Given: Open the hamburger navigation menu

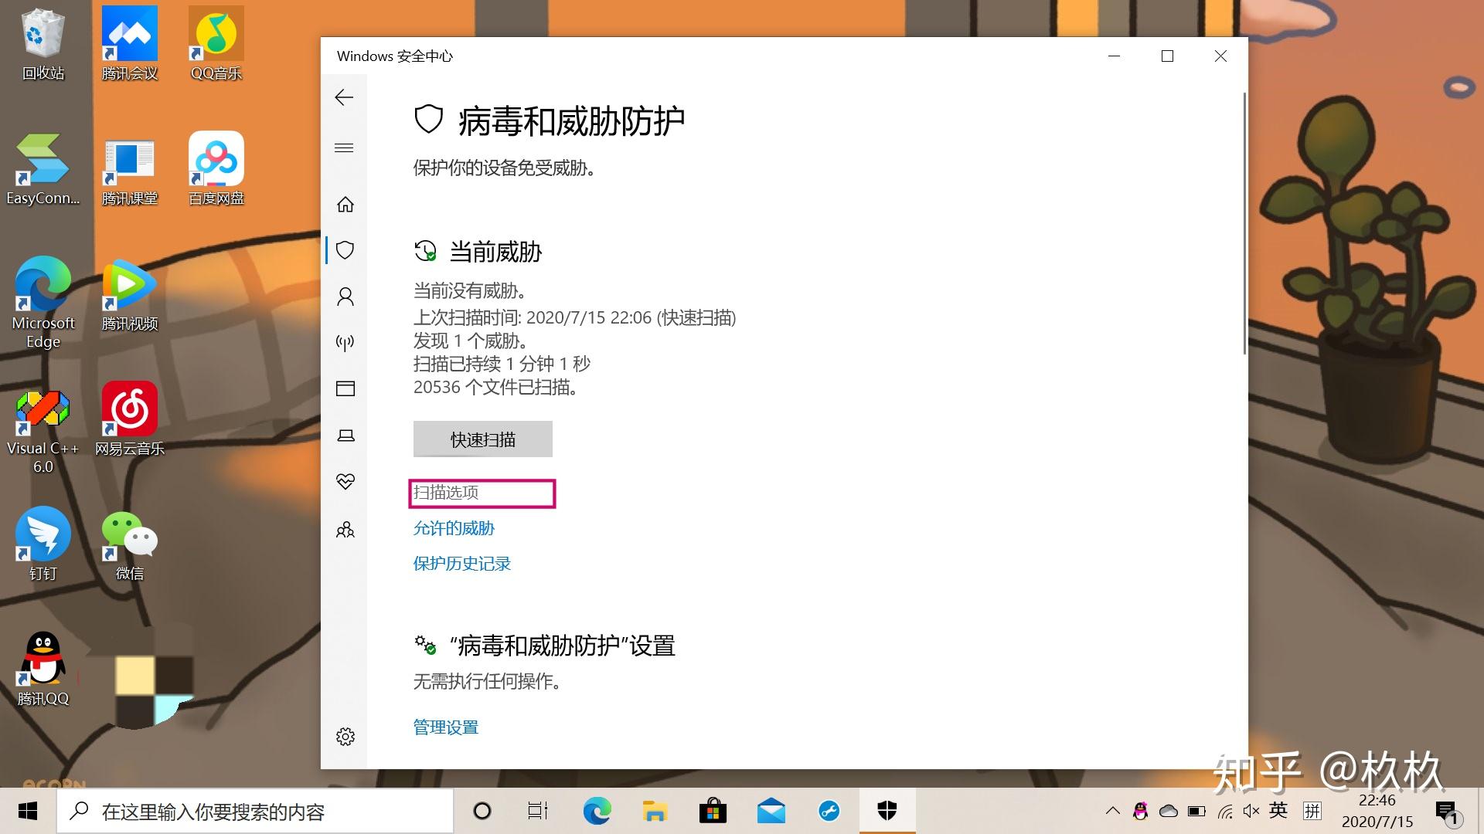Looking at the screenshot, I should [344, 147].
